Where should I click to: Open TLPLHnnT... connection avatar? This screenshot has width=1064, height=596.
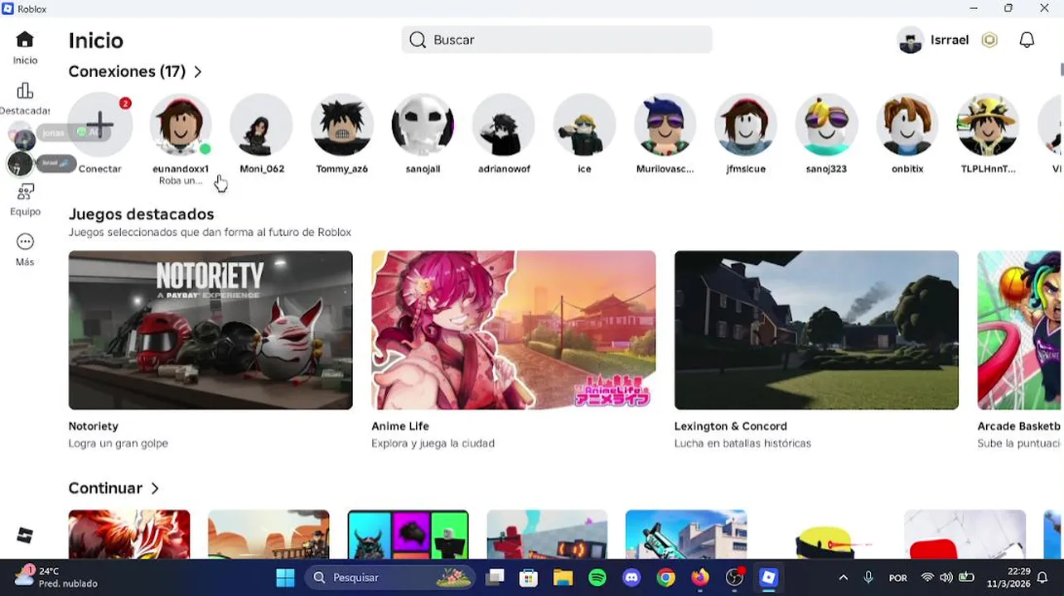click(988, 125)
